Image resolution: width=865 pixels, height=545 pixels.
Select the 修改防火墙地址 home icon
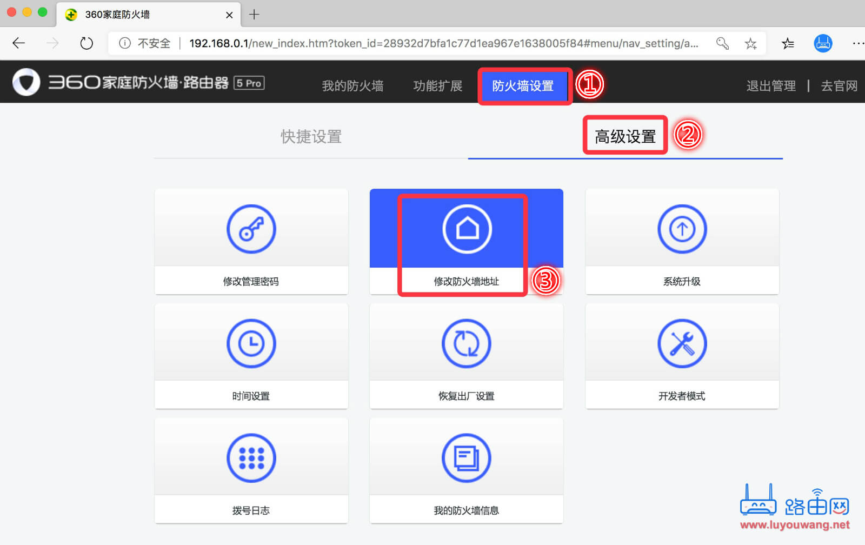coord(466,228)
